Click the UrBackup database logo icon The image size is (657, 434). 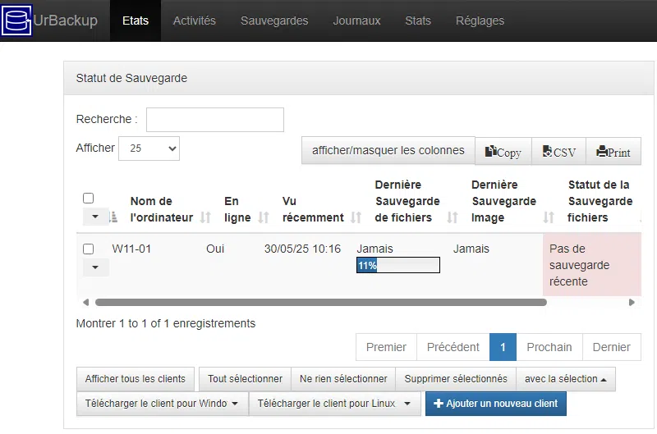click(x=16, y=21)
